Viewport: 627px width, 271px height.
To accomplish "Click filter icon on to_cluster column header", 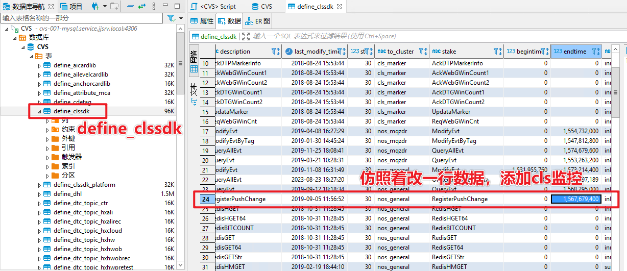I will (x=422, y=52).
